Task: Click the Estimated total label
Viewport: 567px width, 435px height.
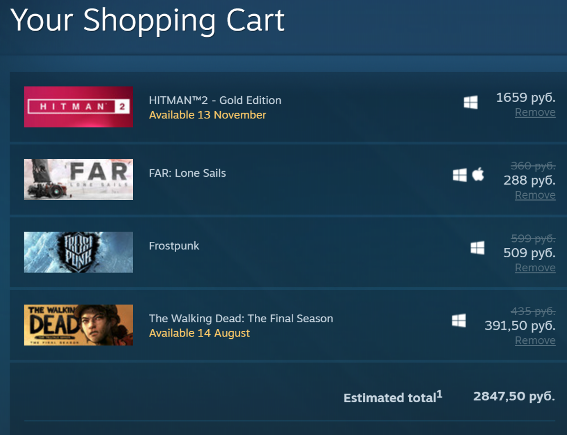Action: tap(390, 398)
